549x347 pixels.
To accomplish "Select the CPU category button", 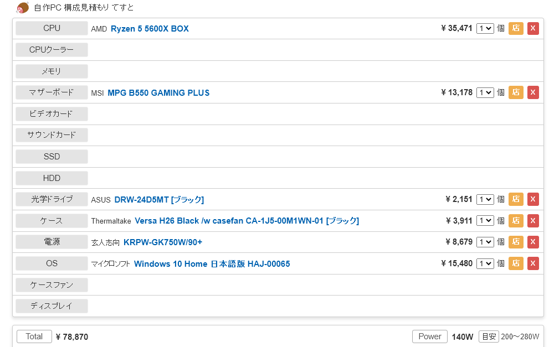I will pos(52,28).
